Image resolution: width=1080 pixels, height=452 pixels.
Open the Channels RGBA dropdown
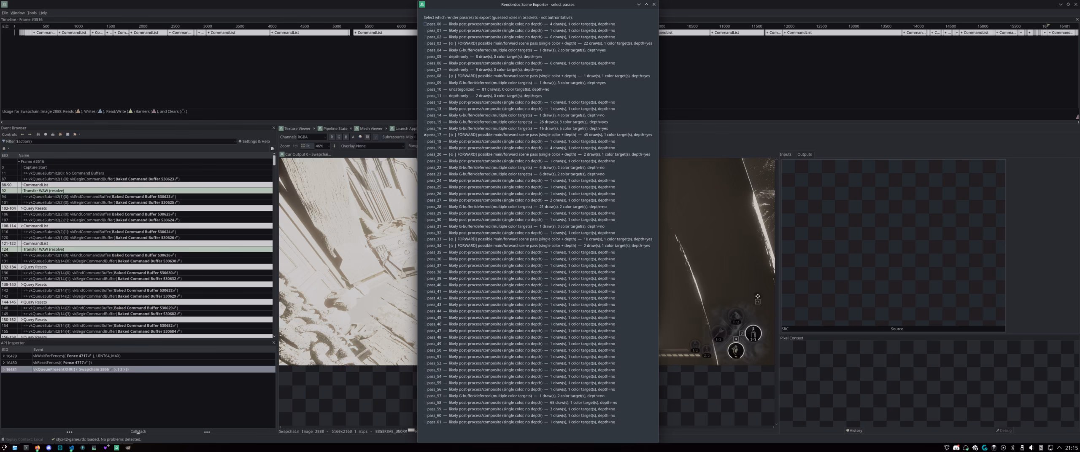312,137
